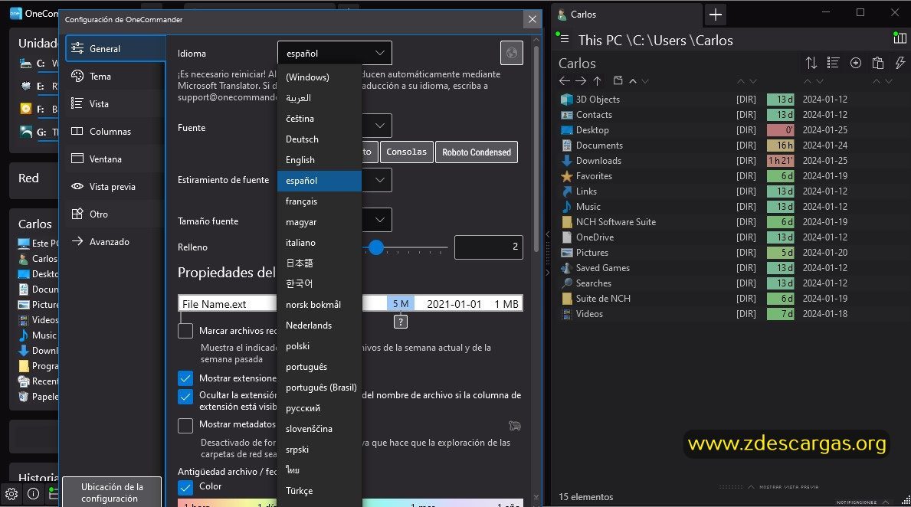Click the lightning quick actions icon
The height and width of the screenshot is (507, 911).
pyautogui.click(x=900, y=63)
